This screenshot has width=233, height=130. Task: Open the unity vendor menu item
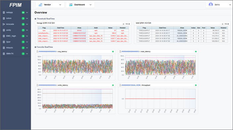[x=16, y=30]
